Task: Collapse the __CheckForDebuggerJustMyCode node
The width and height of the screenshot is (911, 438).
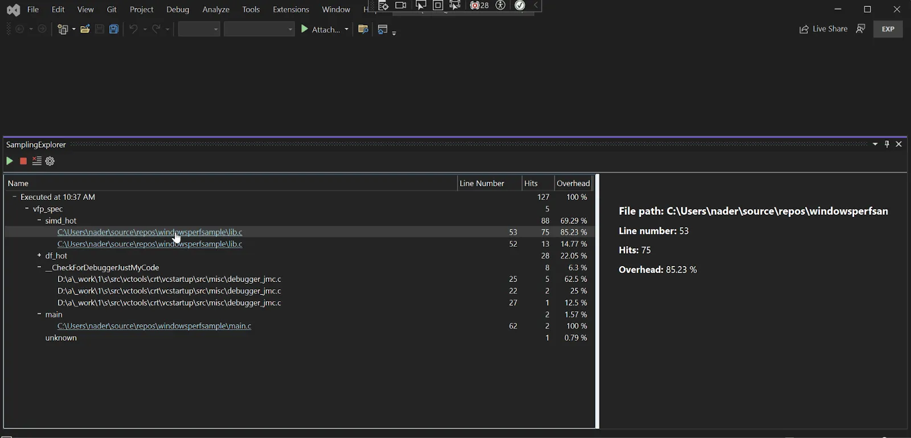Action: pyautogui.click(x=39, y=267)
